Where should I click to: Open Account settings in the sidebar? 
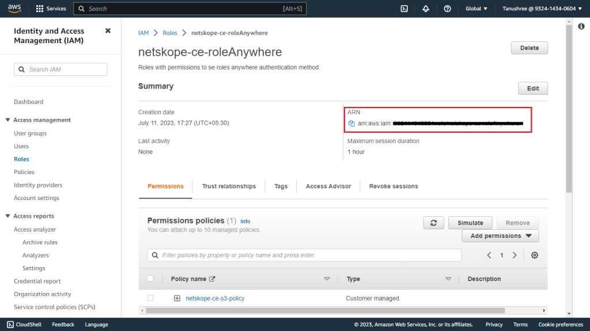point(36,198)
